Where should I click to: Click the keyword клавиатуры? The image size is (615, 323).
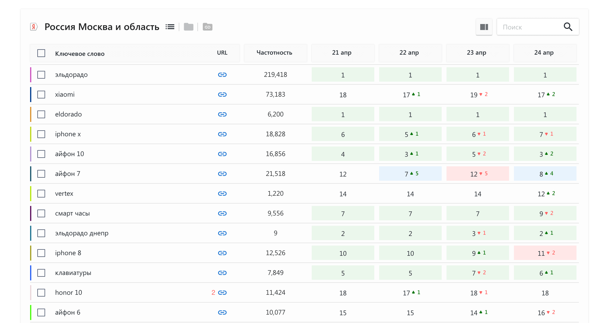point(73,273)
